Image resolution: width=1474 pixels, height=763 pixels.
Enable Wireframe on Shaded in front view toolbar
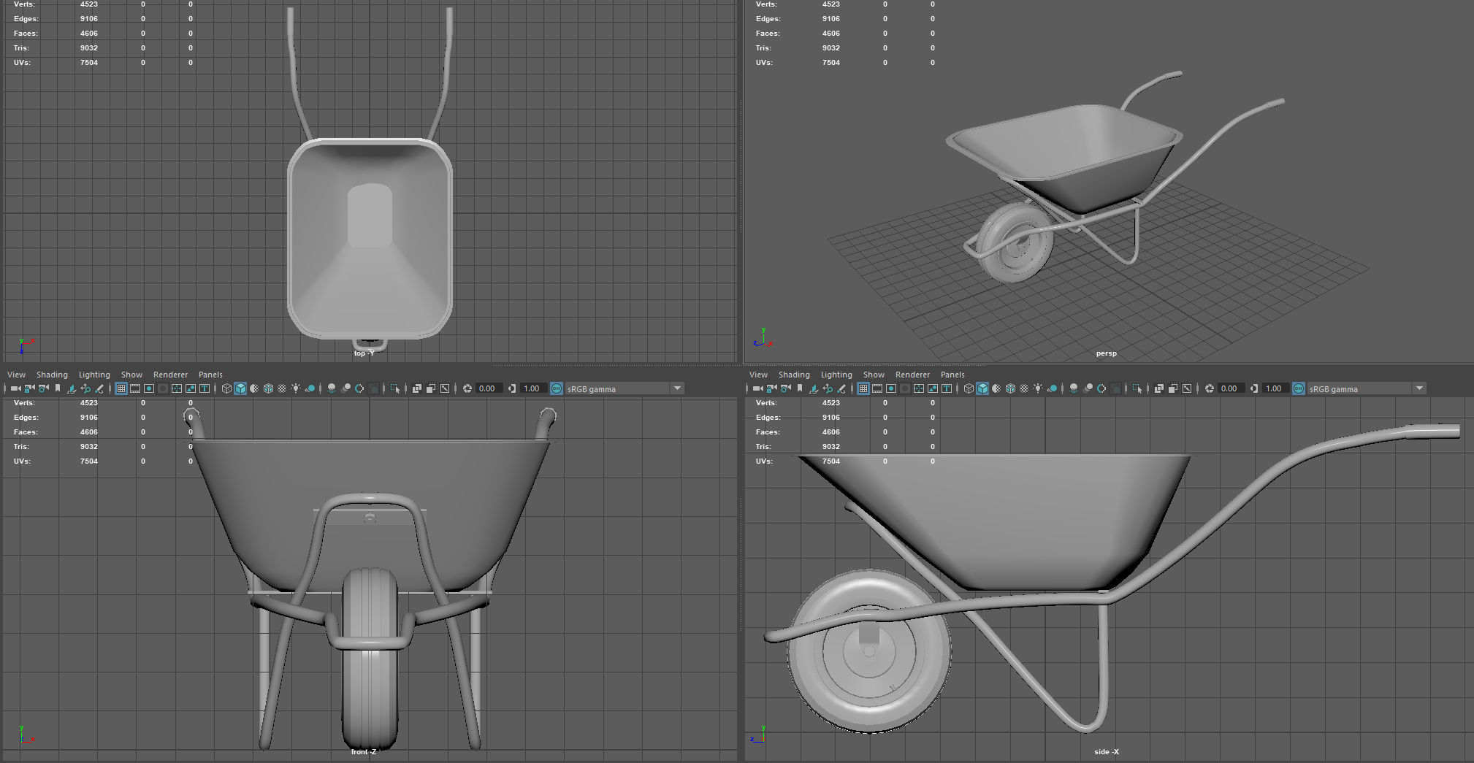(x=268, y=388)
